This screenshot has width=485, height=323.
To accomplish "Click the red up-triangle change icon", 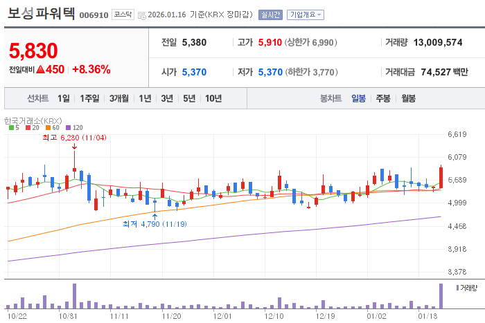I will click(40, 69).
